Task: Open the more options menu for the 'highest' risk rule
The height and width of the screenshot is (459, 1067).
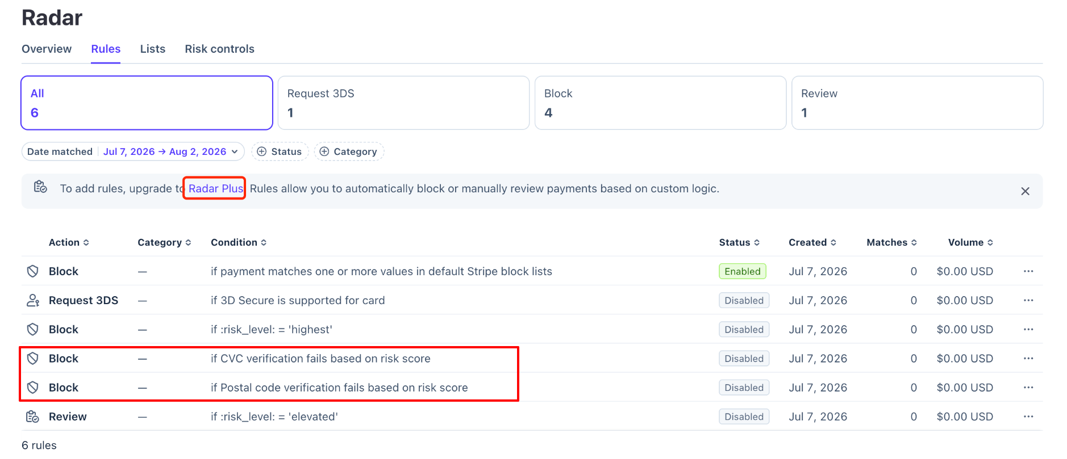Action: (x=1028, y=329)
